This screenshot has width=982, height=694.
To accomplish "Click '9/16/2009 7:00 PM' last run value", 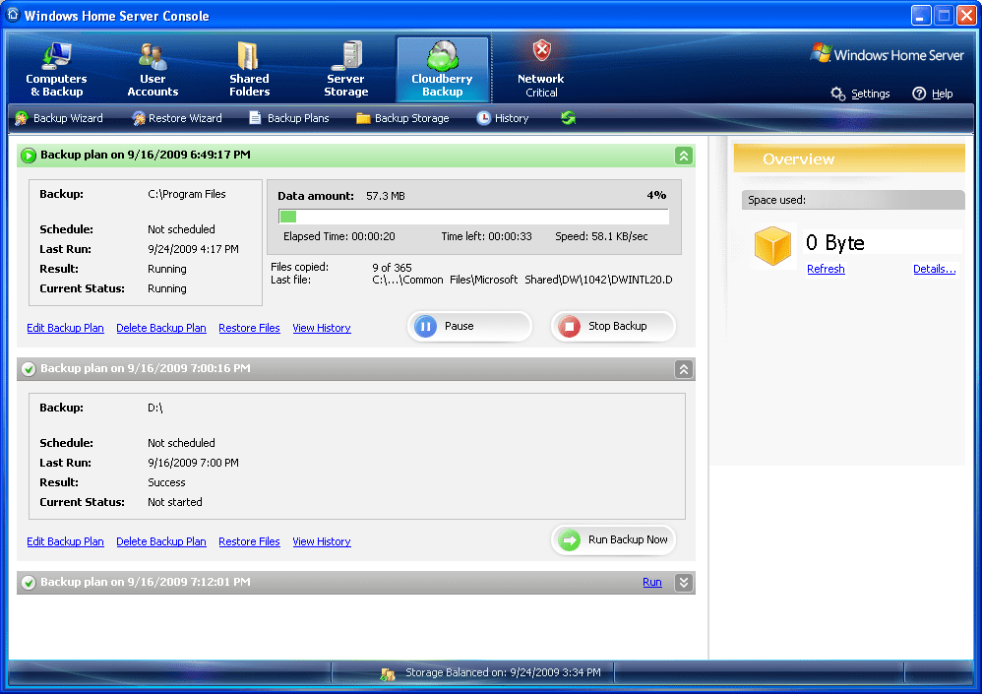I will tap(193, 463).
